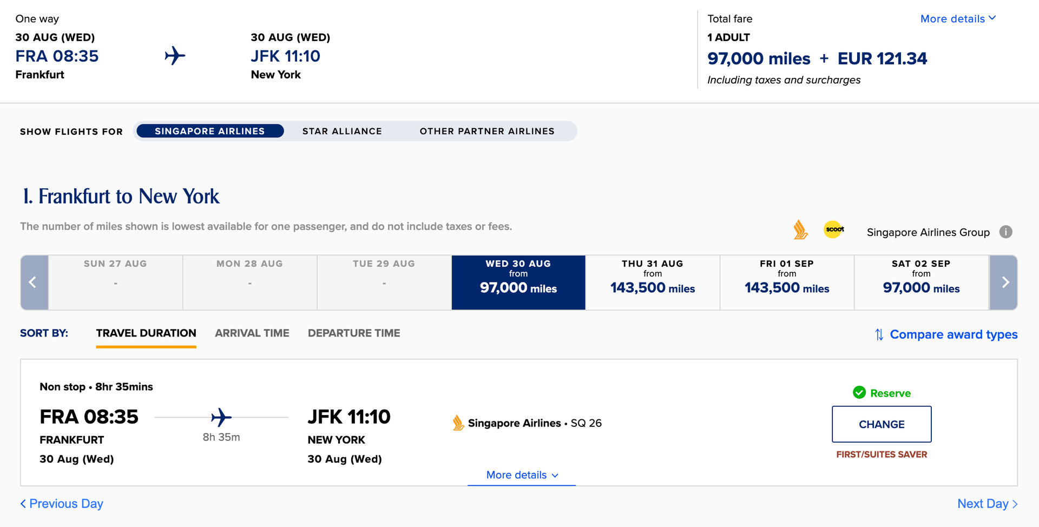
Task: Switch sorting to Arrival Time
Action: tap(252, 333)
